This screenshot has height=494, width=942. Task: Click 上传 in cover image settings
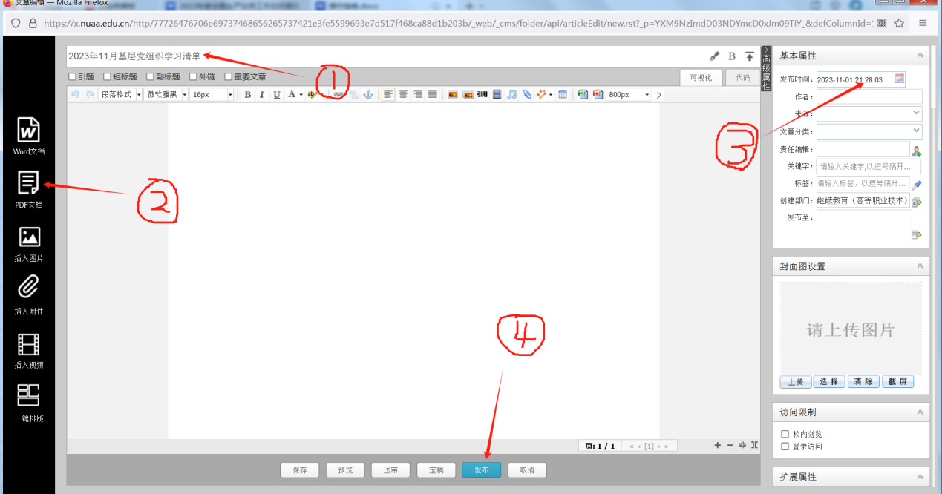click(795, 381)
